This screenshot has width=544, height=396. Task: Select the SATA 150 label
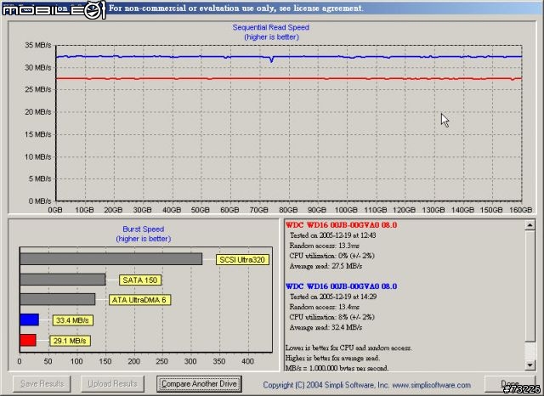tap(140, 280)
